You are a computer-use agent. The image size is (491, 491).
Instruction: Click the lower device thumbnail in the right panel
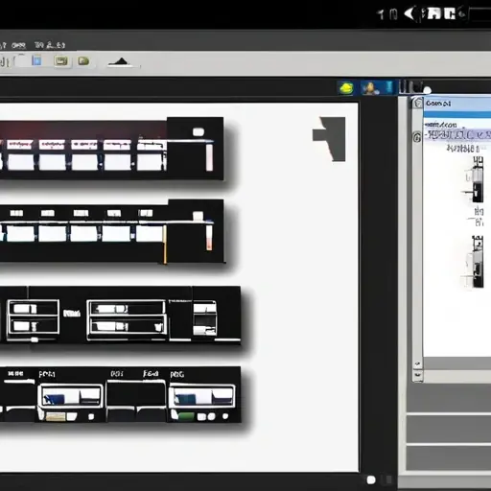tap(474, 262)
